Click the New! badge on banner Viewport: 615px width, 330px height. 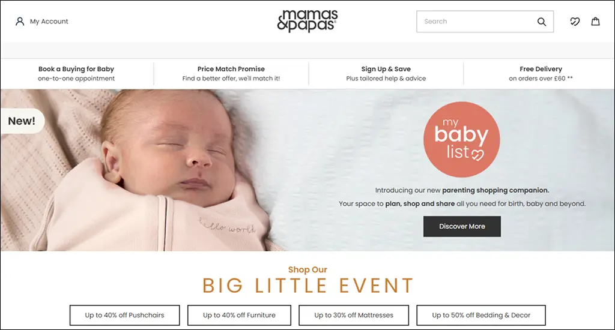pyautogui.click(x=22, y=121)
